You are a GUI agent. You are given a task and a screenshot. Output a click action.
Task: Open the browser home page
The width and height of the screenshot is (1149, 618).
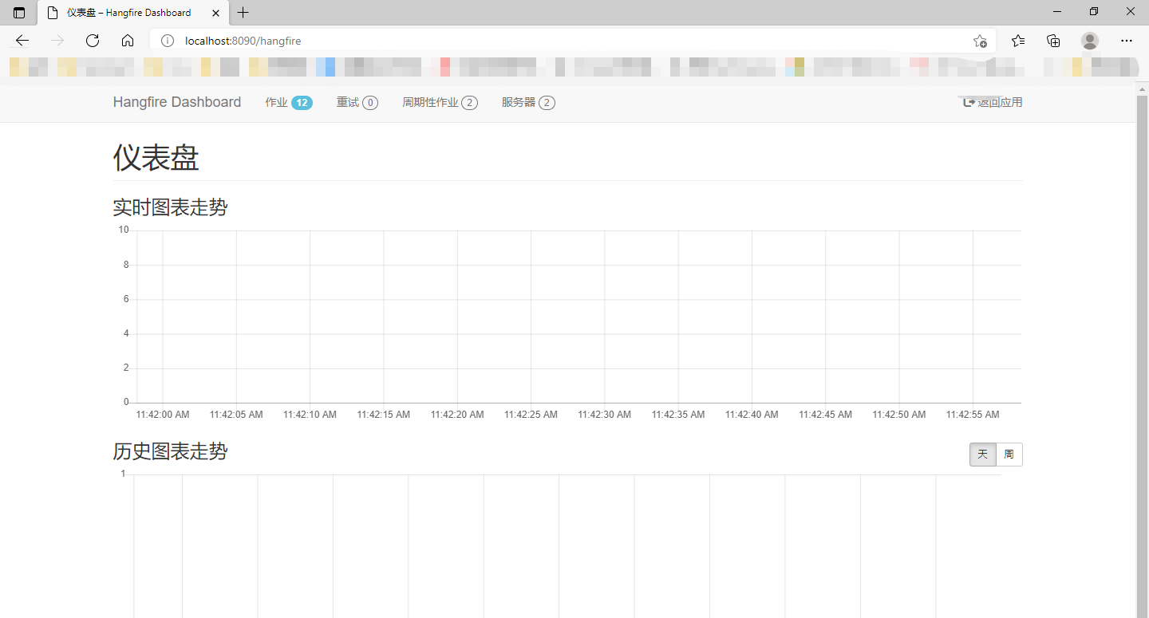tap(128, 41)
